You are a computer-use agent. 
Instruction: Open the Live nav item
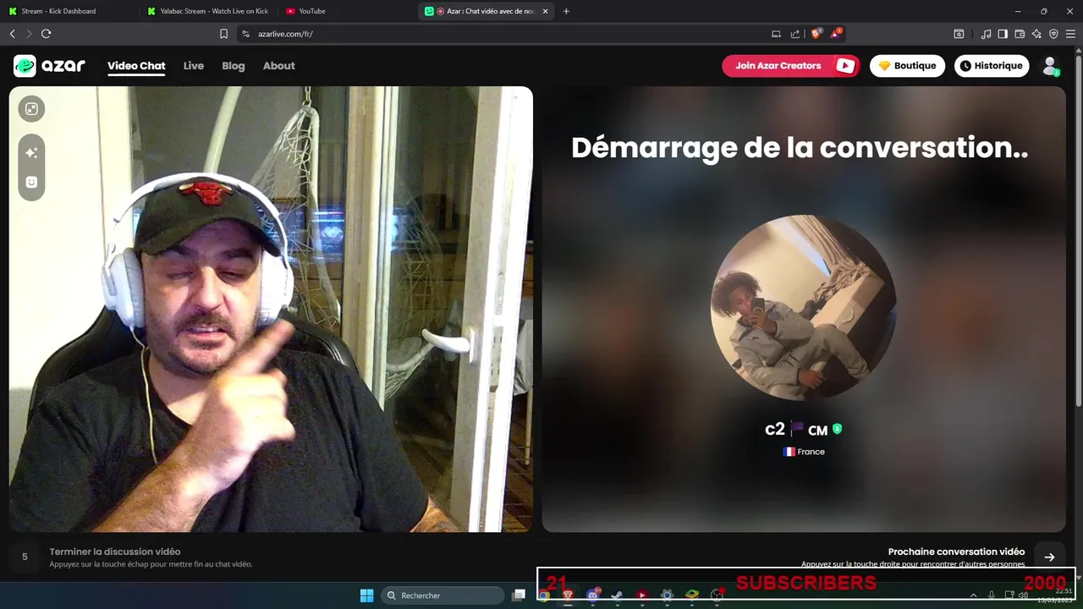pos(194,66)
